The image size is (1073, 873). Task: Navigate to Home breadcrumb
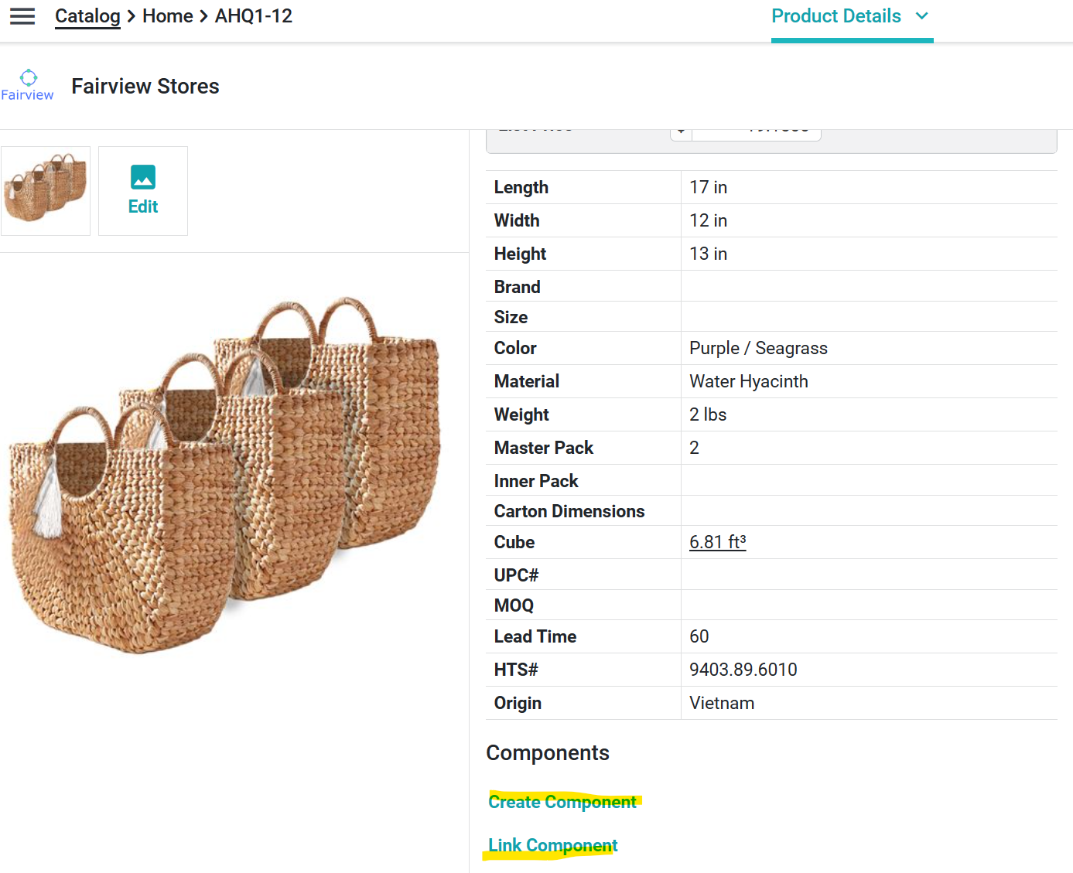click(167, 16)
